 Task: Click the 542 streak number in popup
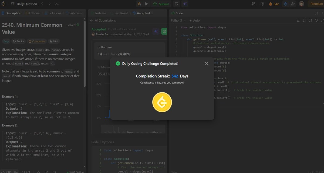pyautogui.click(x=175, y=76)
